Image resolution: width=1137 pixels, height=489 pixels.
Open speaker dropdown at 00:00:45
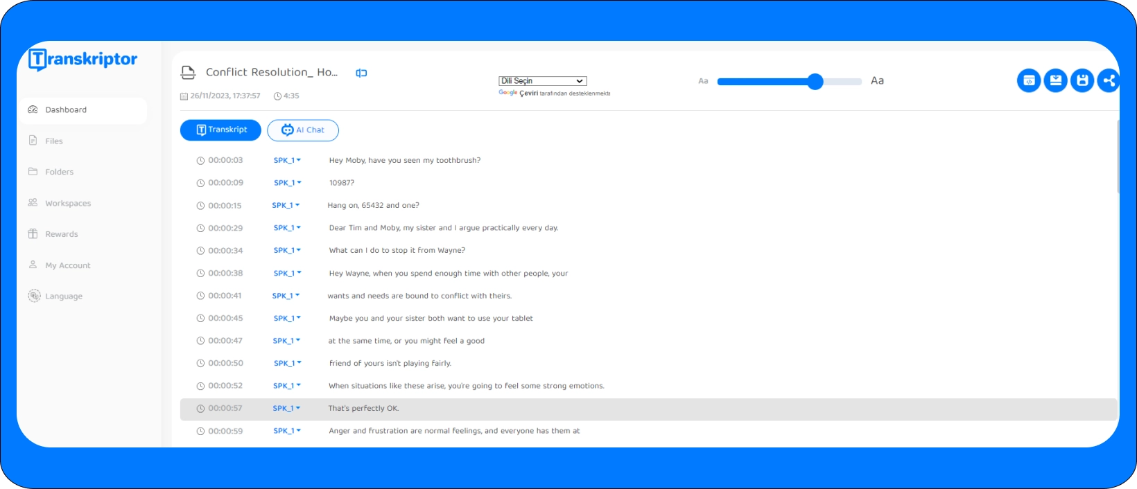(x=287, y=318)
